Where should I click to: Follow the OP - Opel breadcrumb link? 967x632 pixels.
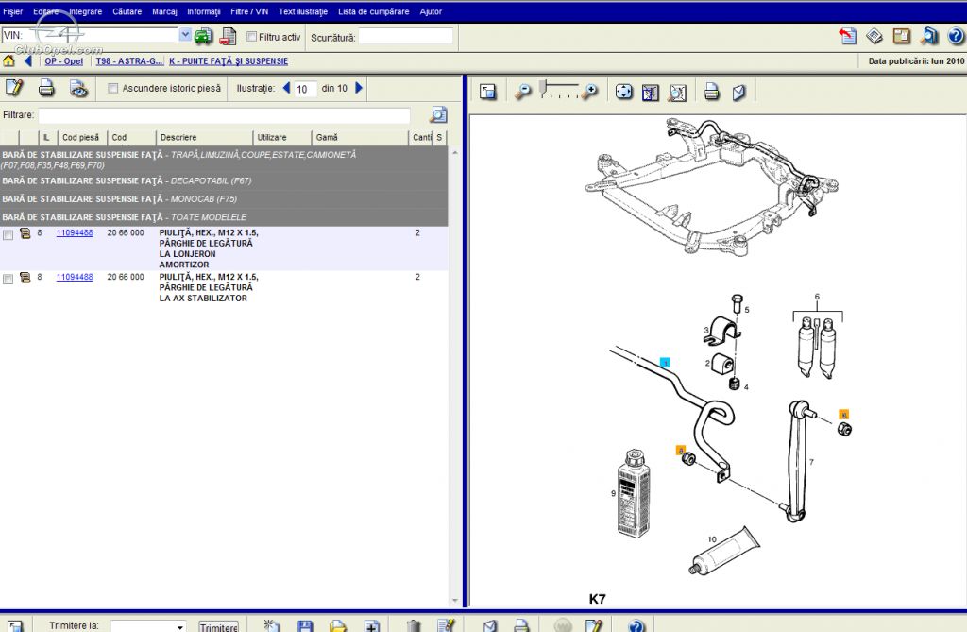tap(63, 61)
